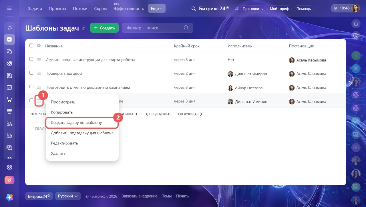Click the pin icon beside Шаблоны задач
366x207 pixels.
pos(83,28)
